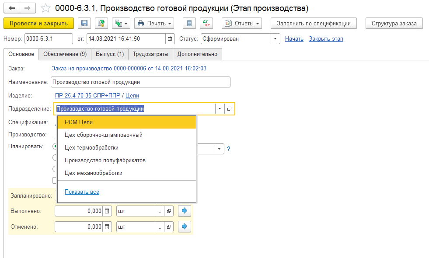This screenshot has width=429, height=258.
Task: Open unit form icon in Выполнено row
Action: [x=169, y=211]
